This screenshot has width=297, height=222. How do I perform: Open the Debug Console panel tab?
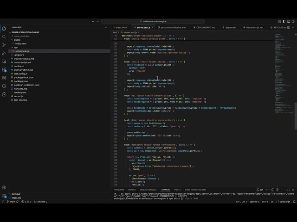[148, 190]
